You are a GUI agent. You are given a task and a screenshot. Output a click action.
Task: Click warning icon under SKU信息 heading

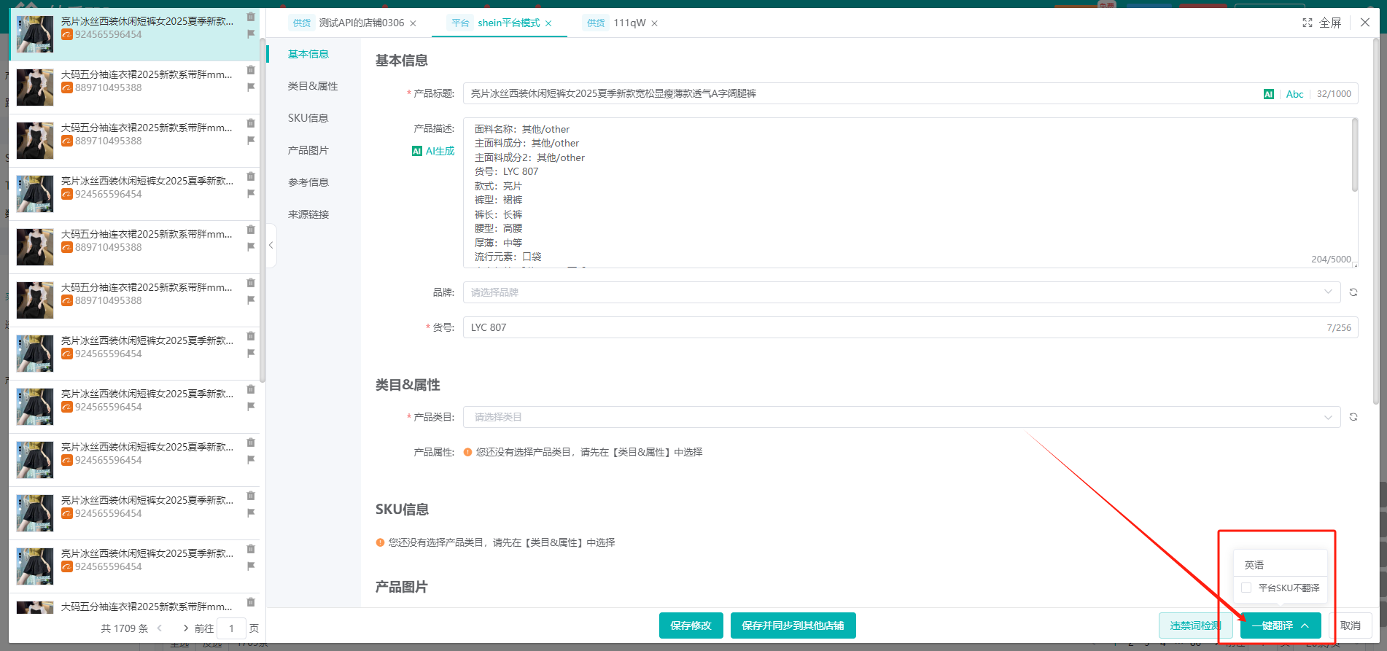tap(380, 542)
